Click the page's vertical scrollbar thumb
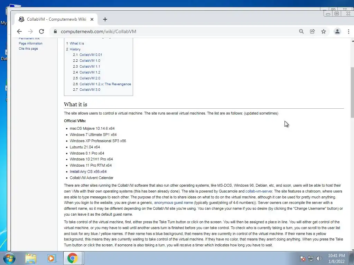This screenshot has height=265, width=354. (352, 92)
